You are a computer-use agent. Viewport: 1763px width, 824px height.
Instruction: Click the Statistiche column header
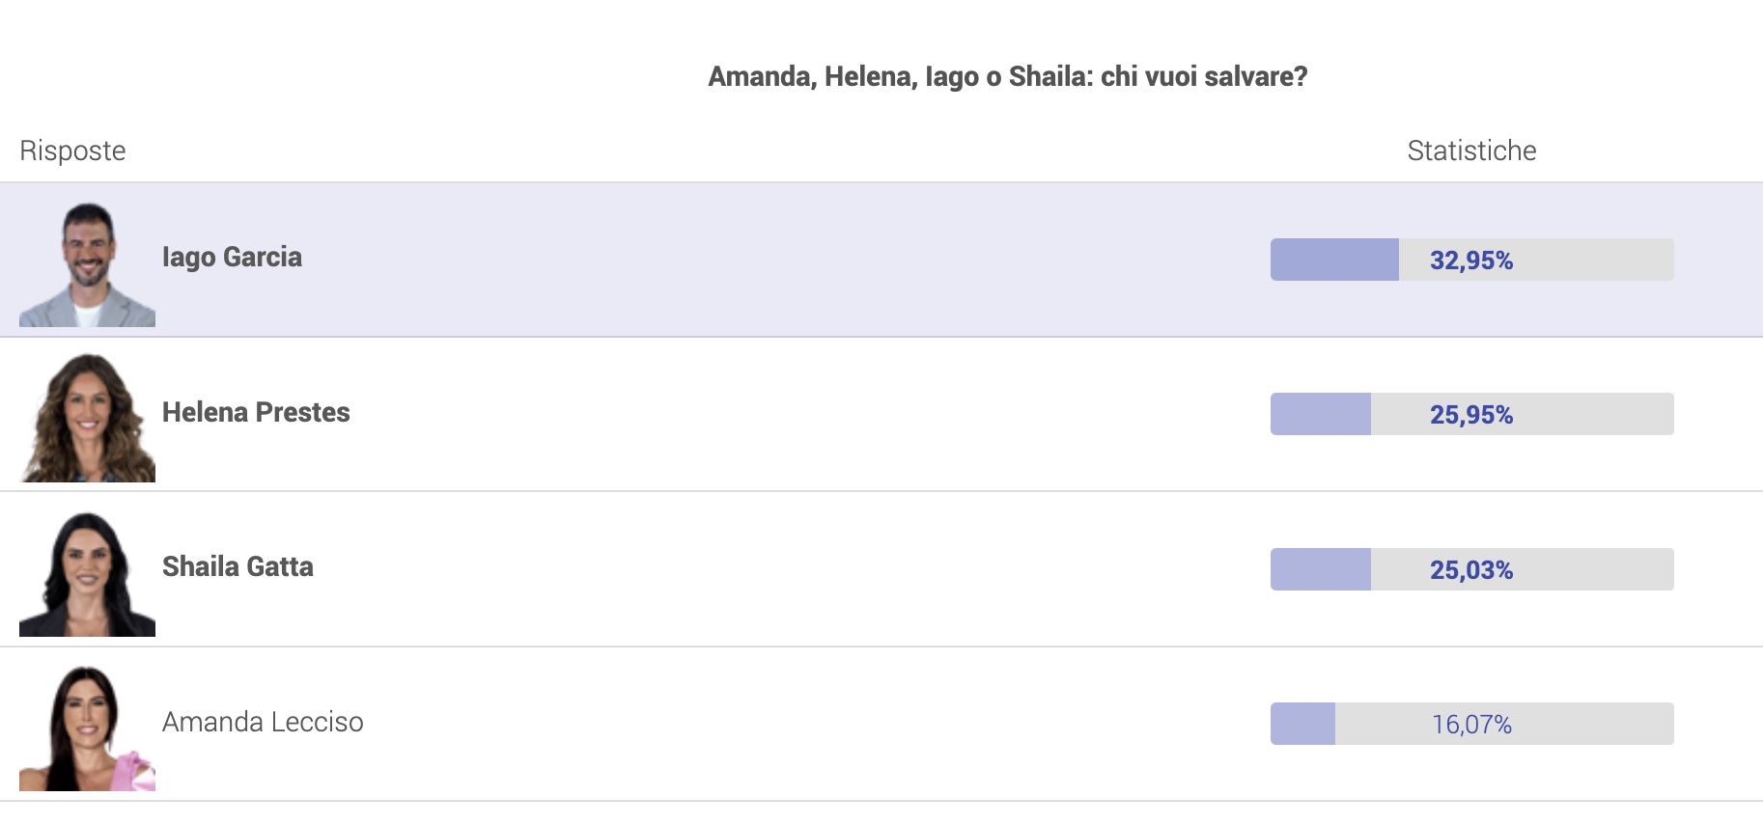click(1471, 151)
